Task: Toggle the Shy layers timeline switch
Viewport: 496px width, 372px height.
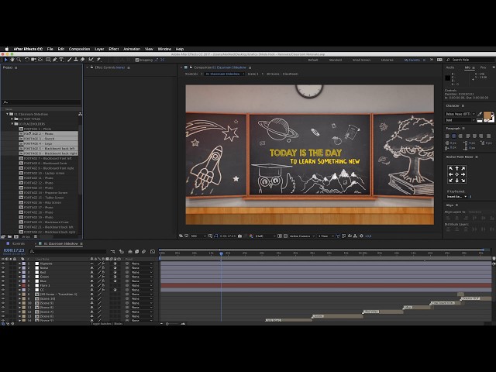Action: pyautogui.click(x=130, y=251)
